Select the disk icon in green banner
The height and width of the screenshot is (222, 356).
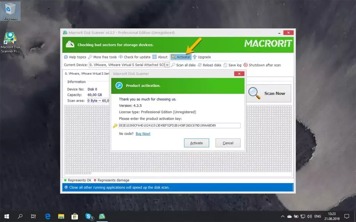coord(70,44)
